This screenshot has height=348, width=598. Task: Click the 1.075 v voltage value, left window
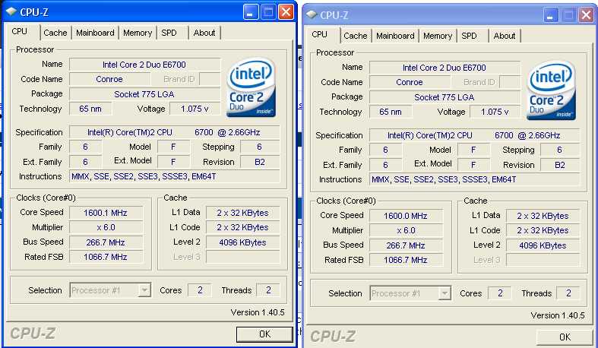[x=195, y=109]
